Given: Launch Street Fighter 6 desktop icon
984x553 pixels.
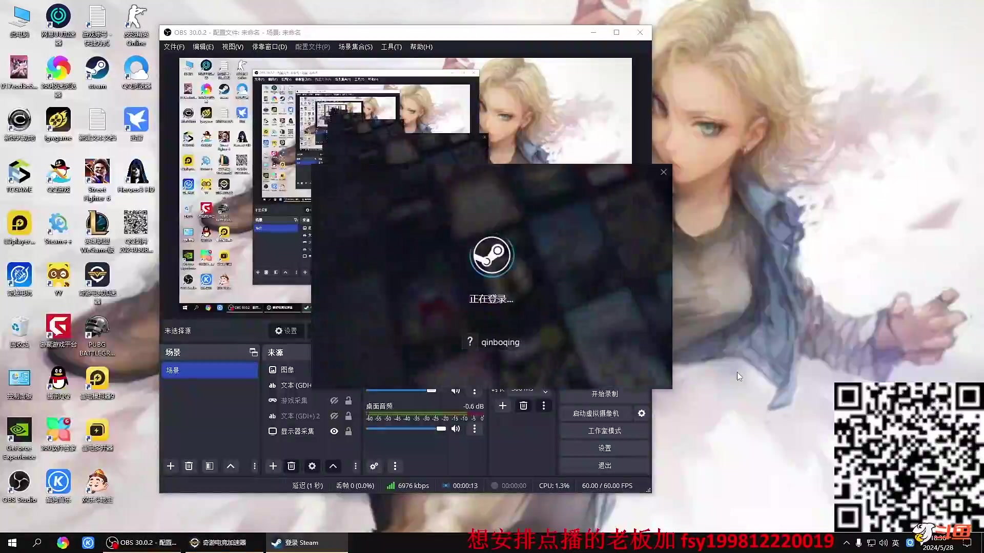Looking at the screenshot, I should [97, 180].
